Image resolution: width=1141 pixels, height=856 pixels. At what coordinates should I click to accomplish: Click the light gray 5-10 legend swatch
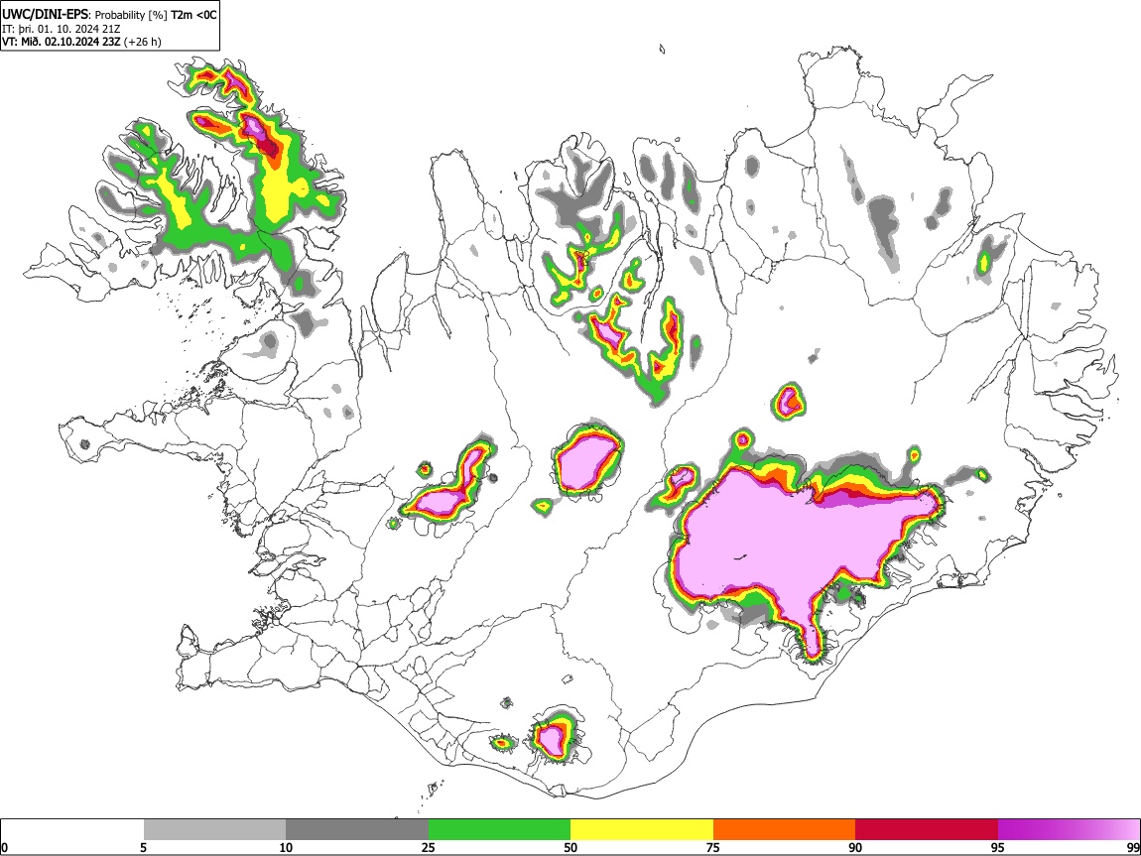(x=214, y=830)
